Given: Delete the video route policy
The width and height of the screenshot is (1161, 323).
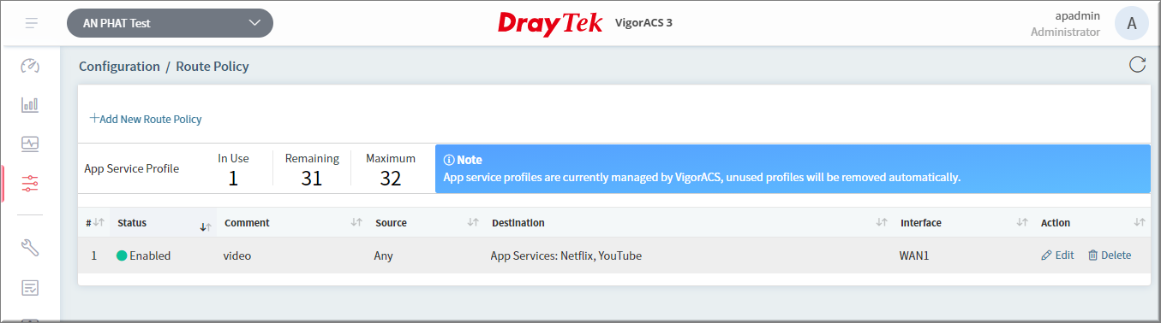Looking at the screenshot, I should (1109, 255).
